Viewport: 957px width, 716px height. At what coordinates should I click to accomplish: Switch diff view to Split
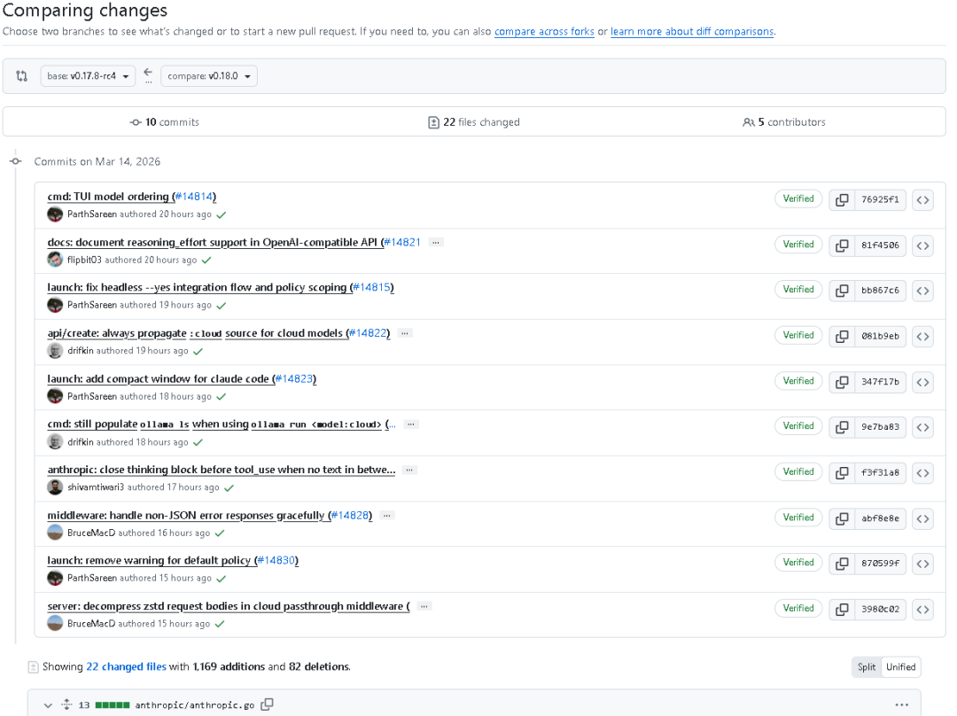pyautogui.click(x=867, y=667)
